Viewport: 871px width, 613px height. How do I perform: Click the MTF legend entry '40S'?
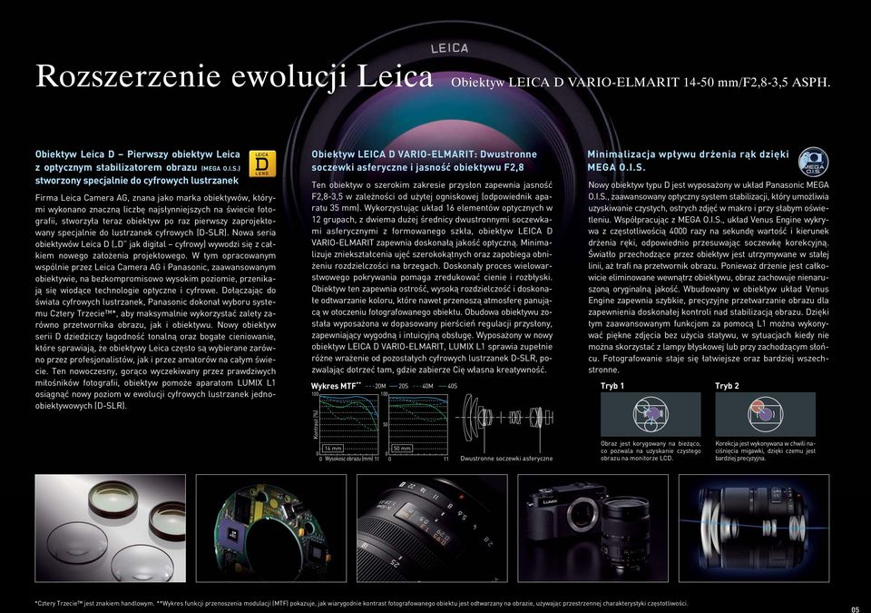(x=447, y=386)
